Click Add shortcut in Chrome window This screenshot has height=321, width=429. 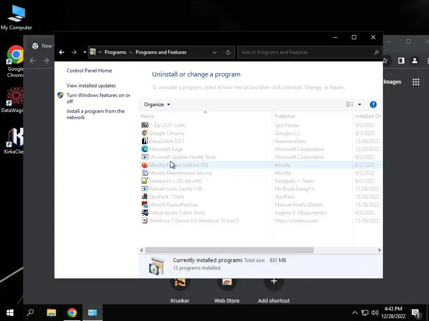click(274, 291)
